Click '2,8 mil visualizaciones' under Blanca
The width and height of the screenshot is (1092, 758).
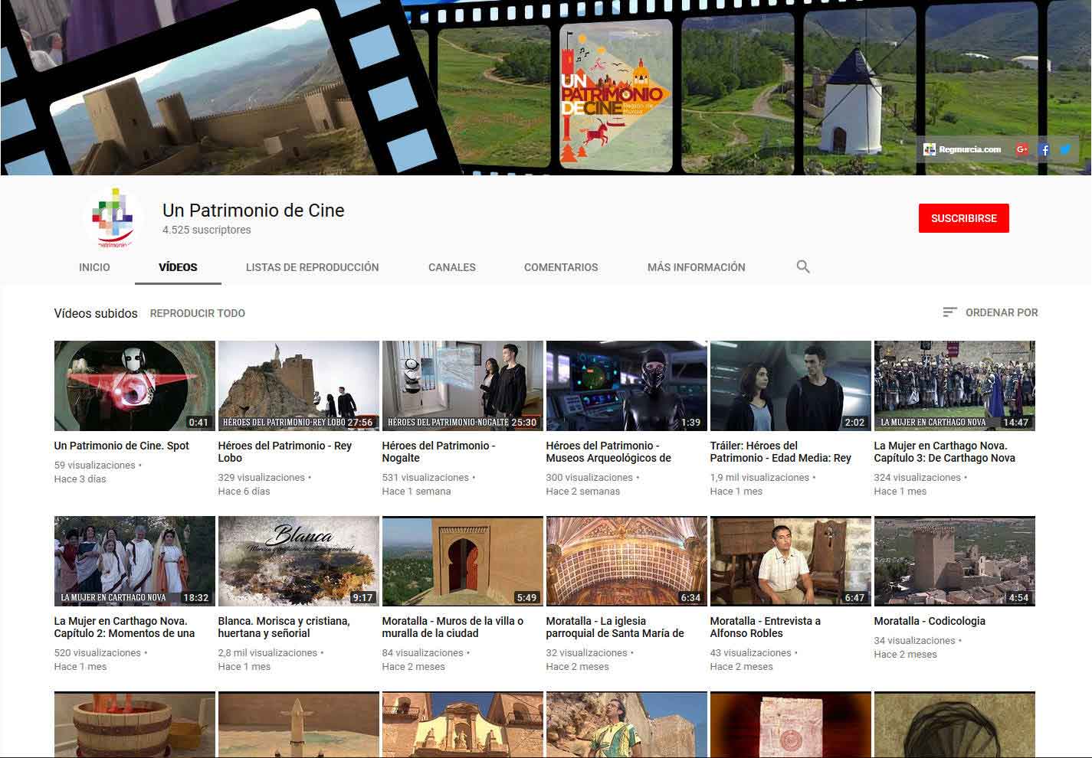[x=267, y=653]
